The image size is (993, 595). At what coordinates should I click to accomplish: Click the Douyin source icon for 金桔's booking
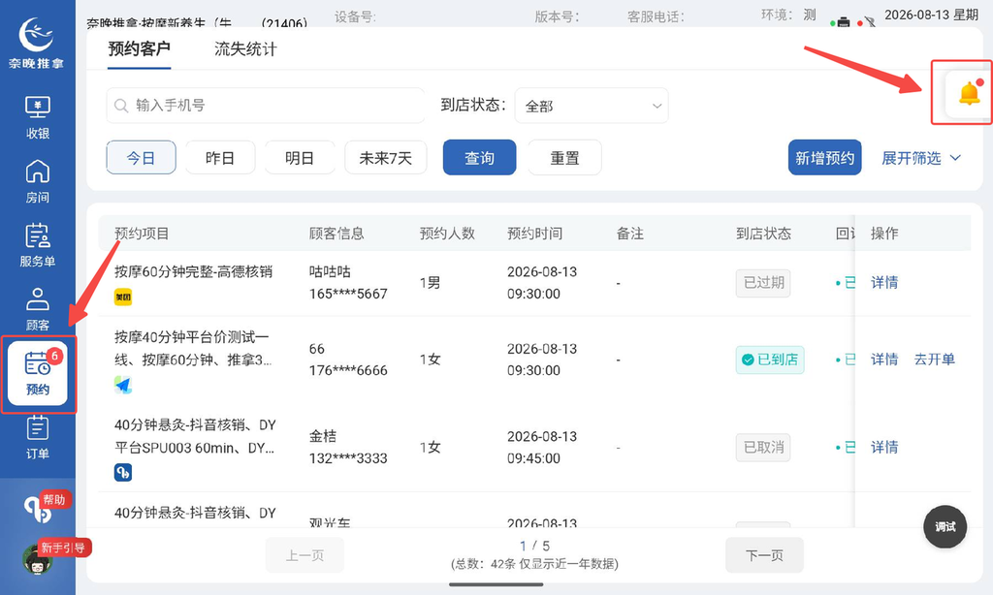pos(123,472)
